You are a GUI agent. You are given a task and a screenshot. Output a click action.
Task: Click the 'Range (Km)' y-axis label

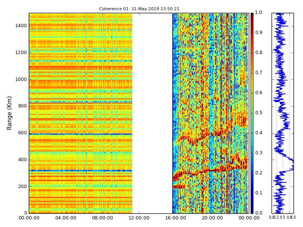[9, 113]
